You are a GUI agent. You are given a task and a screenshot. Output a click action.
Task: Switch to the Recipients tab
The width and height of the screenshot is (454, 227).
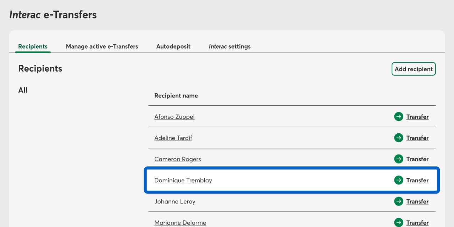(33, 46)
